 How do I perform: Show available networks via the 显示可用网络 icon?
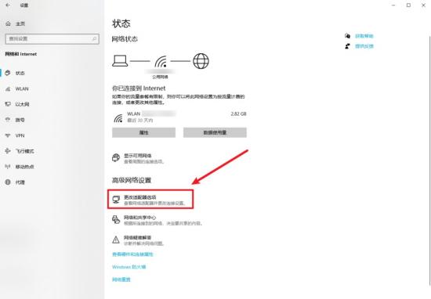point(116,158)
